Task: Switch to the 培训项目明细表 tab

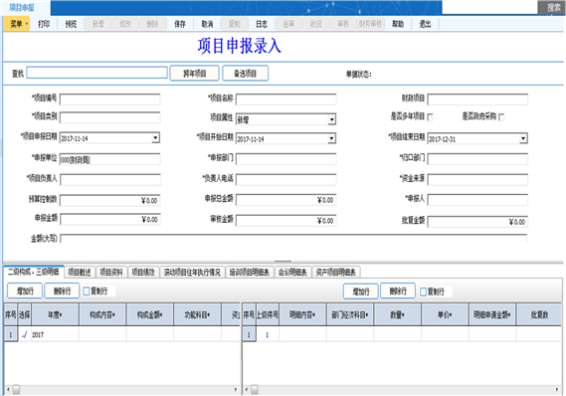Action: point(250,273)
